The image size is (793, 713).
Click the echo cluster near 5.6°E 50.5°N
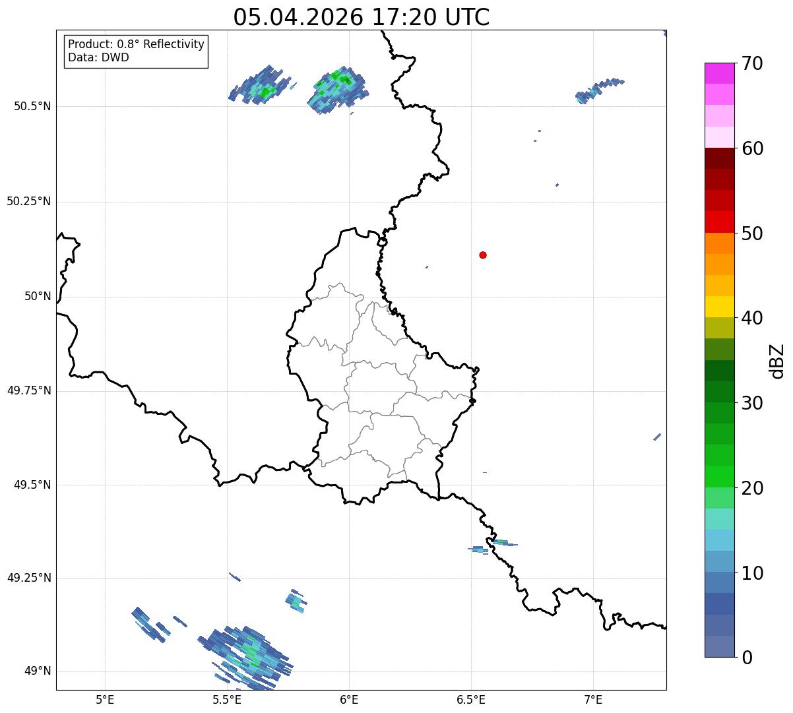point(261,85)
